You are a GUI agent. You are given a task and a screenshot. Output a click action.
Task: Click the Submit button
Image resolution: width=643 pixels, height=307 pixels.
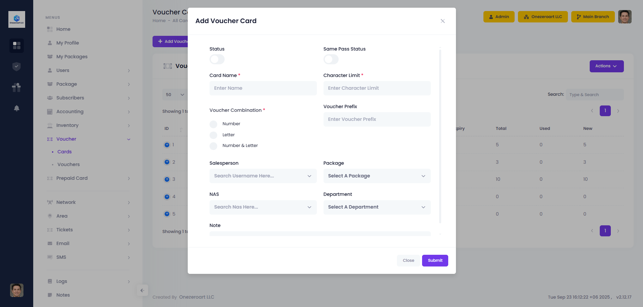click(435, 260)
